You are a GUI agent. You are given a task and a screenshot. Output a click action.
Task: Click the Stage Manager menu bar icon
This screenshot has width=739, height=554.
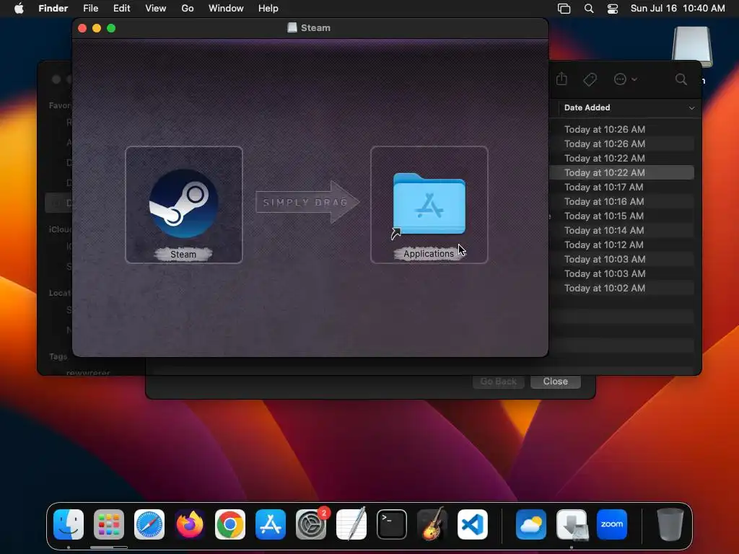click(564, 9)
